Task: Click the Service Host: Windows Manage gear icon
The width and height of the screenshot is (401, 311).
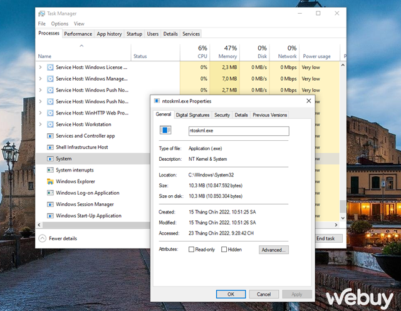Action: pos(50,79)
